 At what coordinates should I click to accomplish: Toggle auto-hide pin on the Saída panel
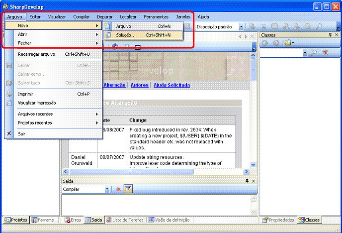tap(247, 181)
